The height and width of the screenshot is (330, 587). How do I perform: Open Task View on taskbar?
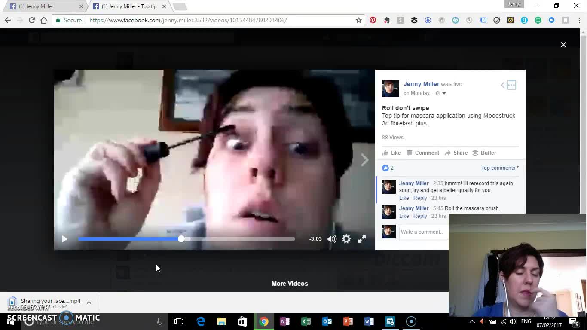pos(179,321)
